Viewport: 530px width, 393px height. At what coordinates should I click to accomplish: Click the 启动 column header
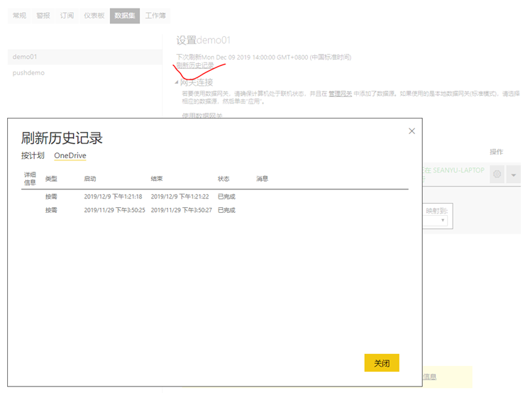(x=90, y=179)
